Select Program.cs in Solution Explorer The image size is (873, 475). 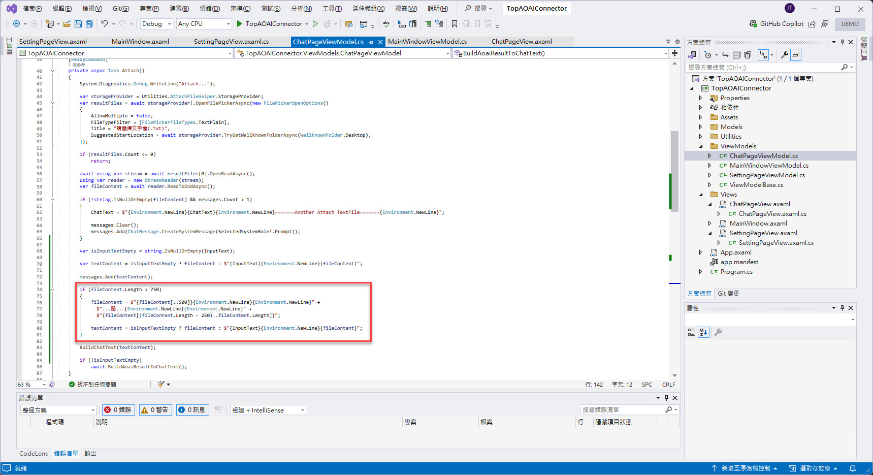click(x=736, y=272)
